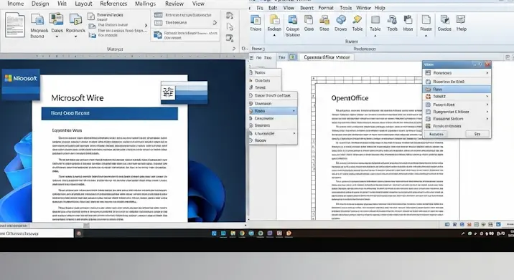Click the Ciagn image icon in OpenOffice toolbar
The width and height of the screenshot is (514, 280).
click(x=292, y=19)
